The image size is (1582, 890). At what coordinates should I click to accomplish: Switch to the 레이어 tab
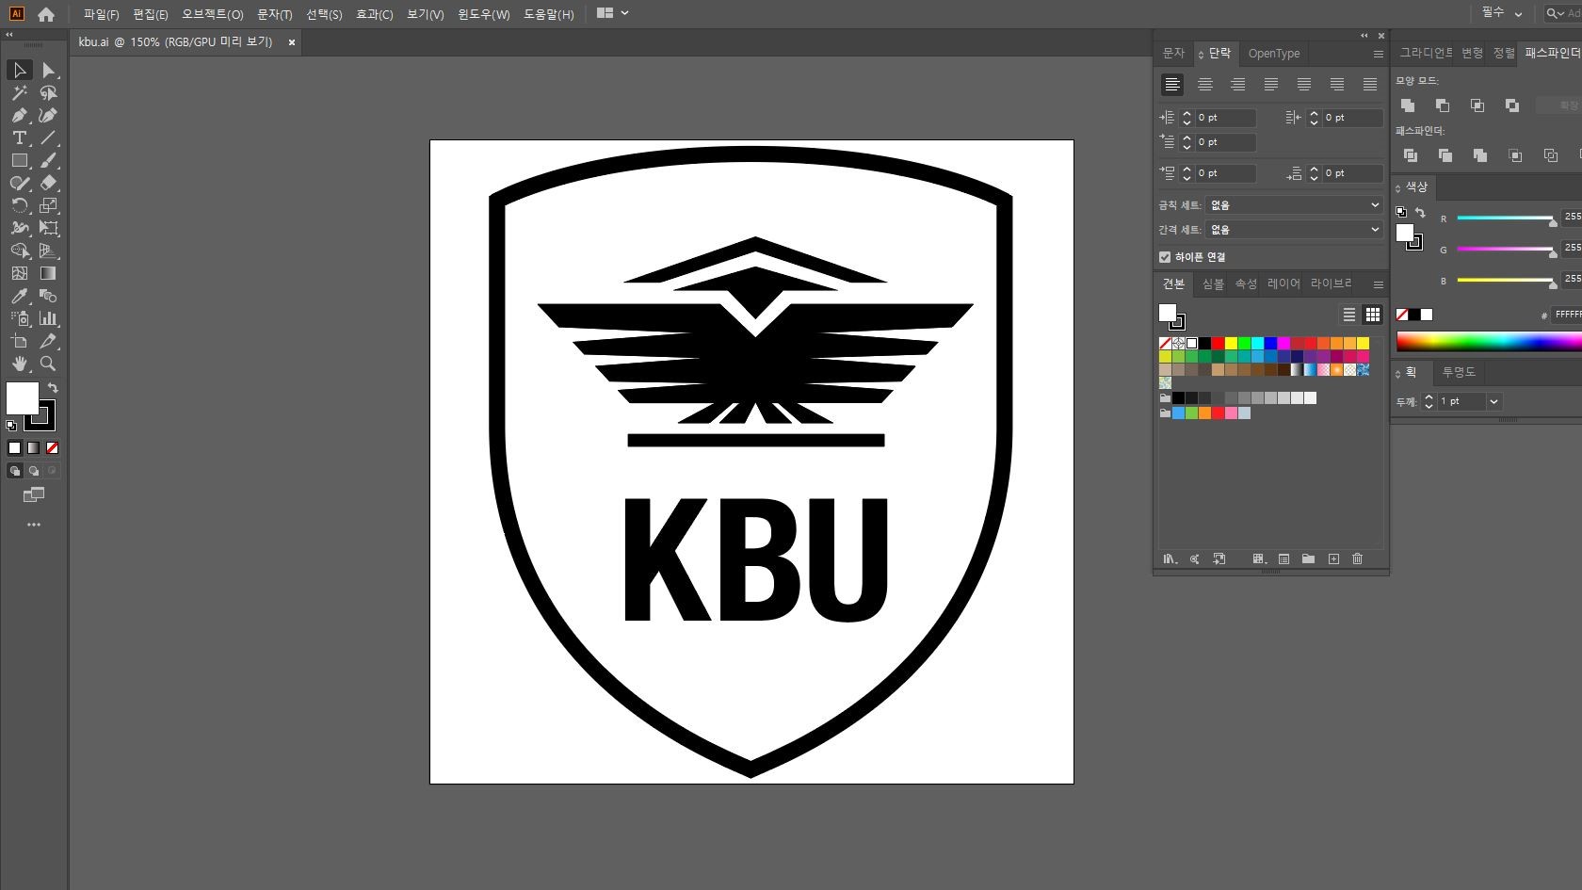1283,283
